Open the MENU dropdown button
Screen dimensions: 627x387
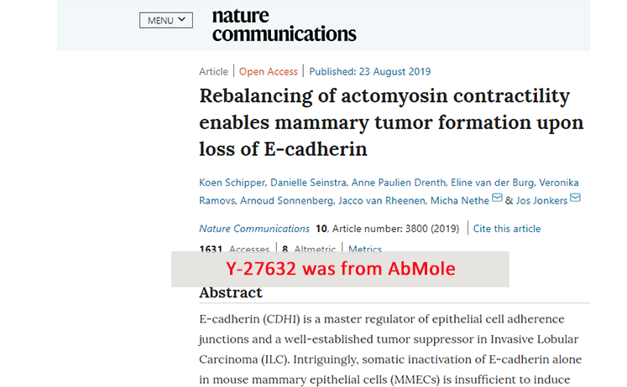166,20
